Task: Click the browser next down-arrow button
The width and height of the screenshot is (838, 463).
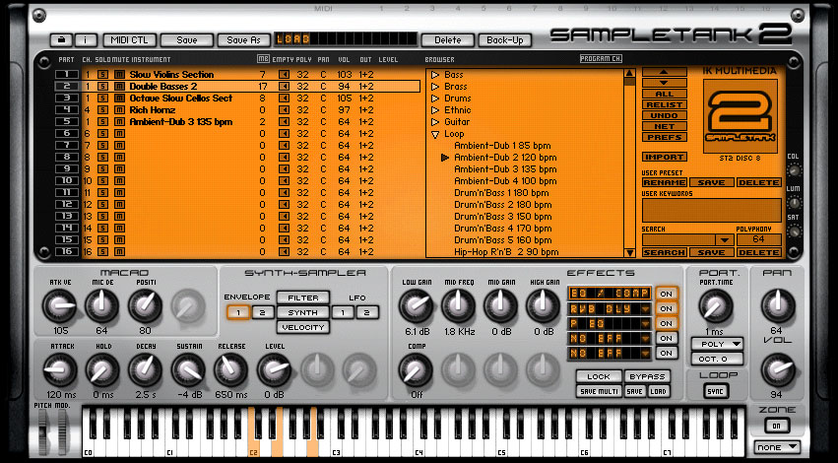Action: (665, 83)
